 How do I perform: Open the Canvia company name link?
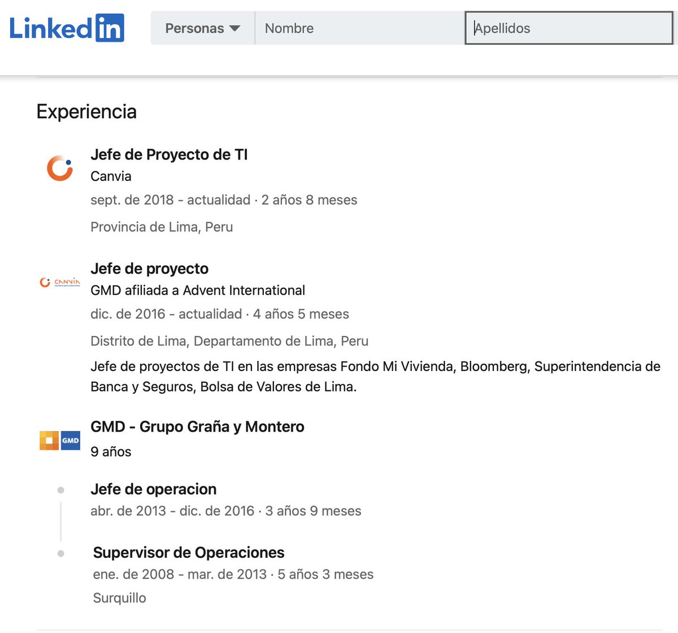pos(111,176)
